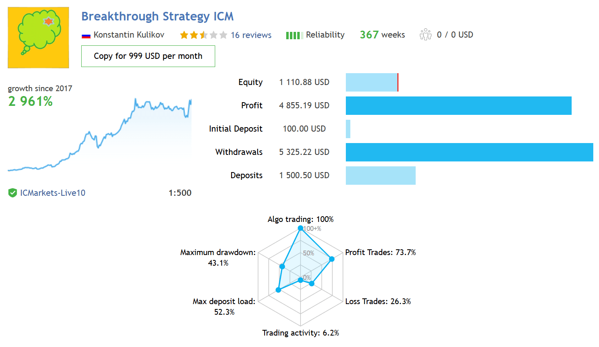Click the Deposits light blue bar
This screenshot has width=599, height=347.
[381, 175]
